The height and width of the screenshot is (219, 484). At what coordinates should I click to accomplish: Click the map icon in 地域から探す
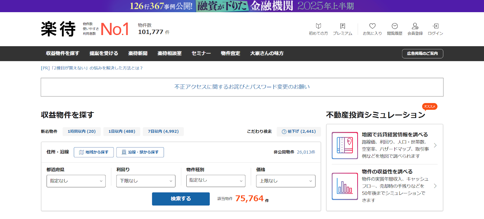(81, 152)
